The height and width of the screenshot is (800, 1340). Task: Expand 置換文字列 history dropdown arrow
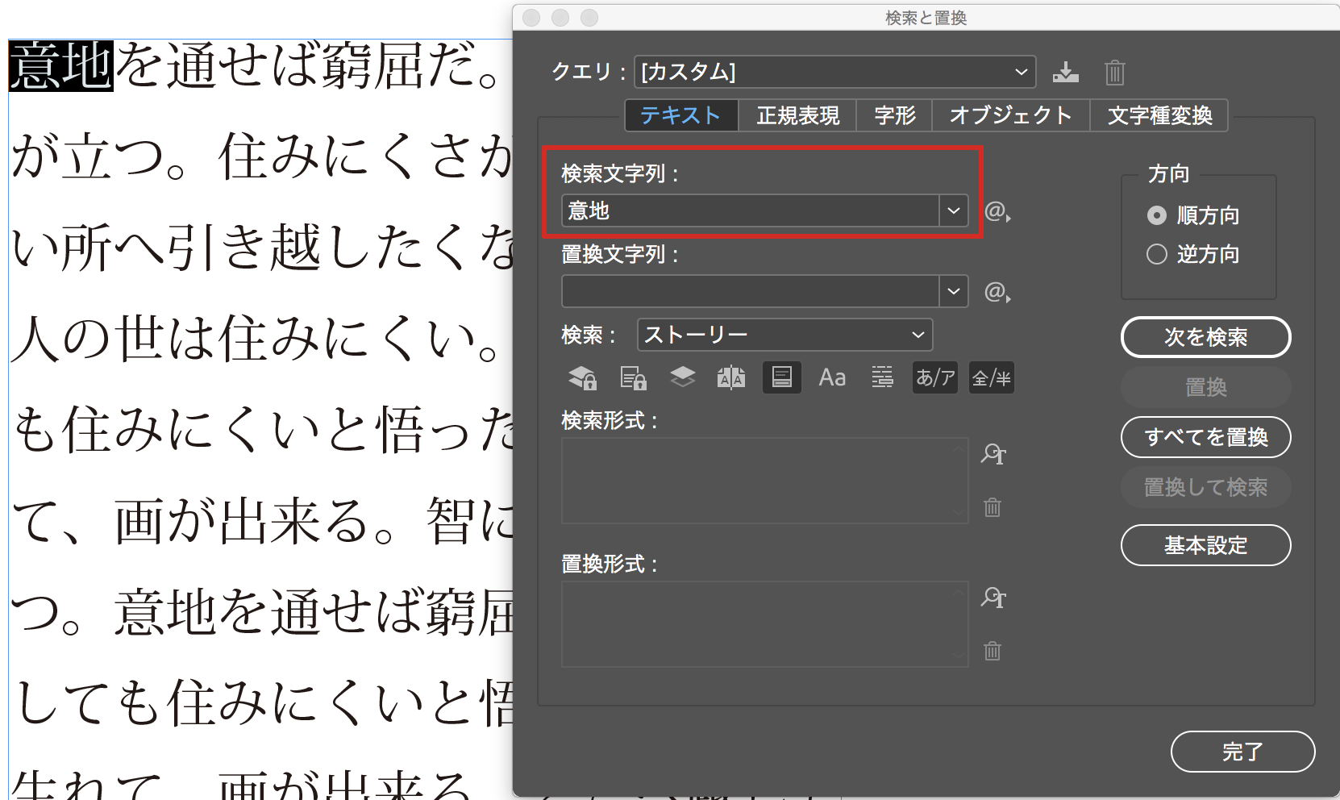click(x=954, y=291)
